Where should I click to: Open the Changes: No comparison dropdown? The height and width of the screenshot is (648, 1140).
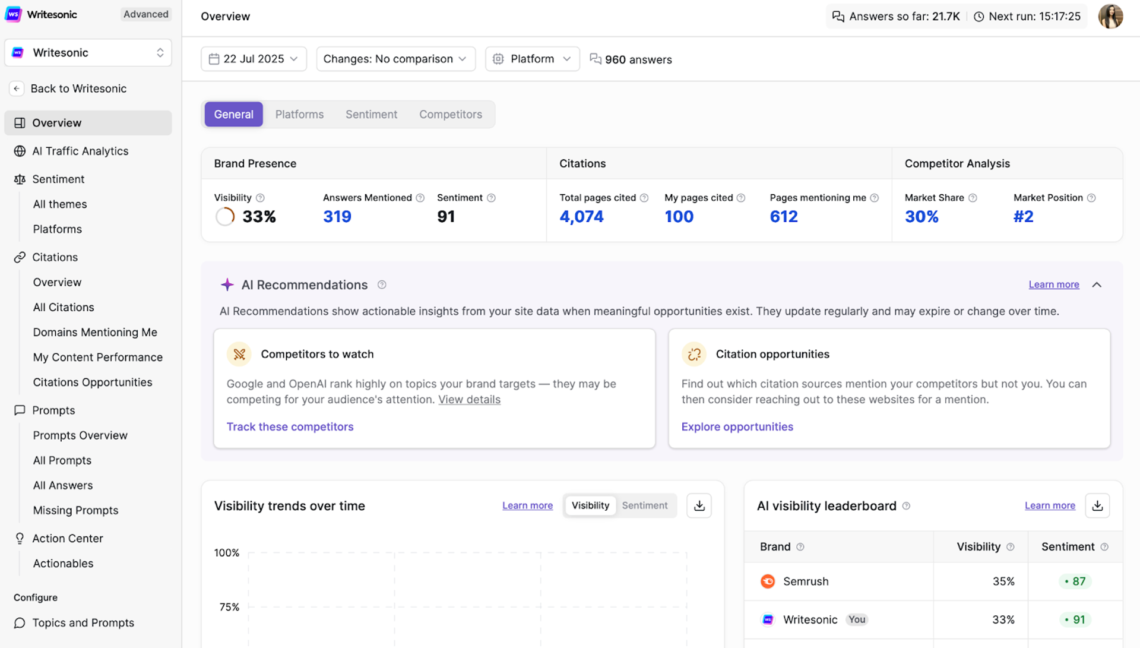[395, 59]
